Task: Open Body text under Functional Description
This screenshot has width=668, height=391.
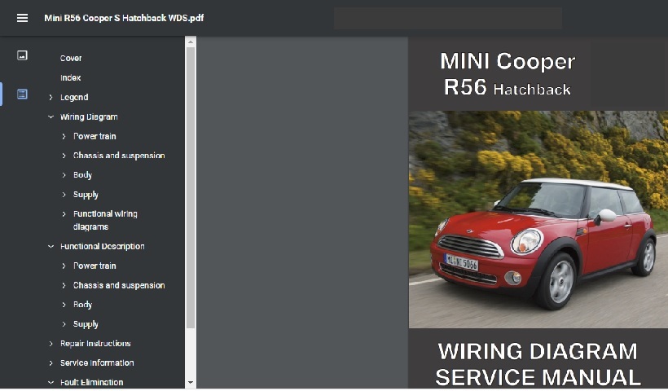Action: click(x=82, y=305)
